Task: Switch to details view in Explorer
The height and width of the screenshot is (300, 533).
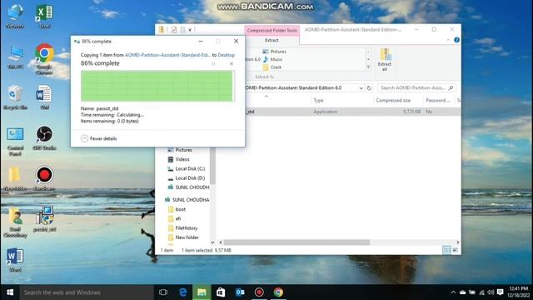Action: pos(446,250)
